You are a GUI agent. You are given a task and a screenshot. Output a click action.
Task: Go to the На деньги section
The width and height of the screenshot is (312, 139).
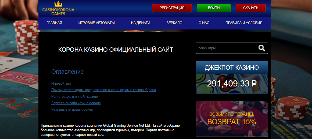[141, 23]
